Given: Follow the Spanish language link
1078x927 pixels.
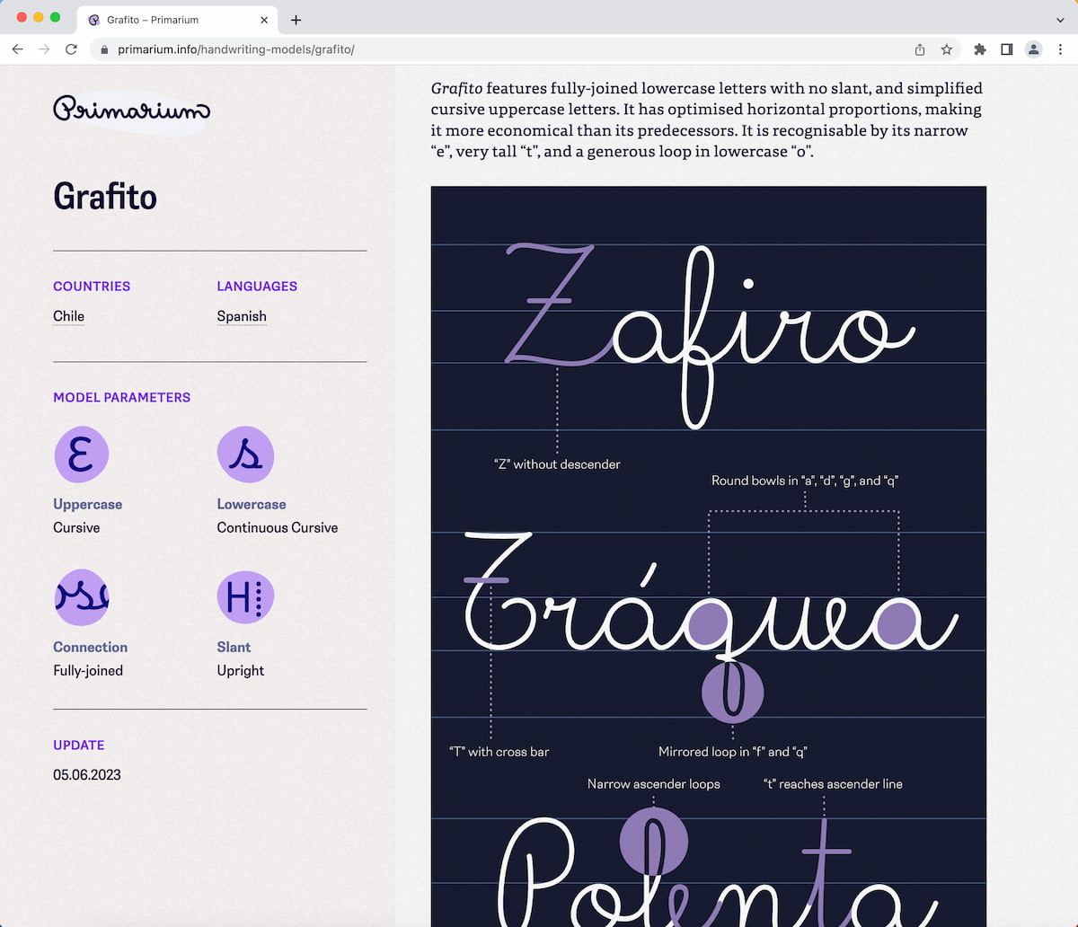Looking at the screenshot, I should [x=242, y=316].
